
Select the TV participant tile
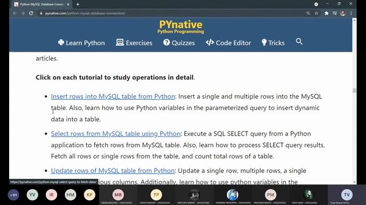(x=347, y=195)
